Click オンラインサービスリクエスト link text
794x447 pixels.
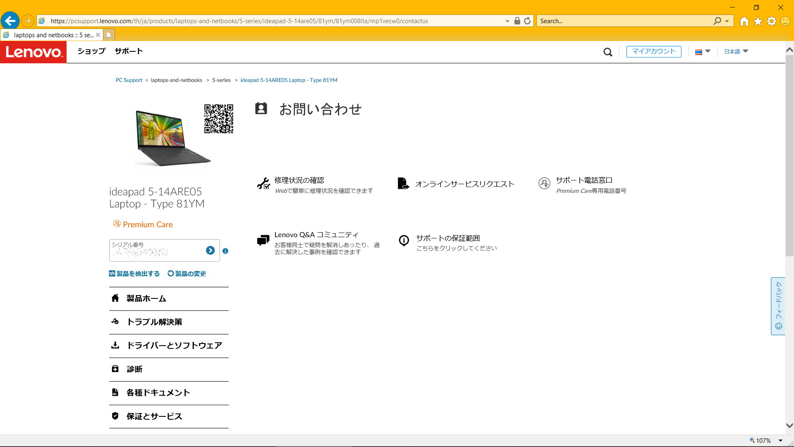point(465,184)
